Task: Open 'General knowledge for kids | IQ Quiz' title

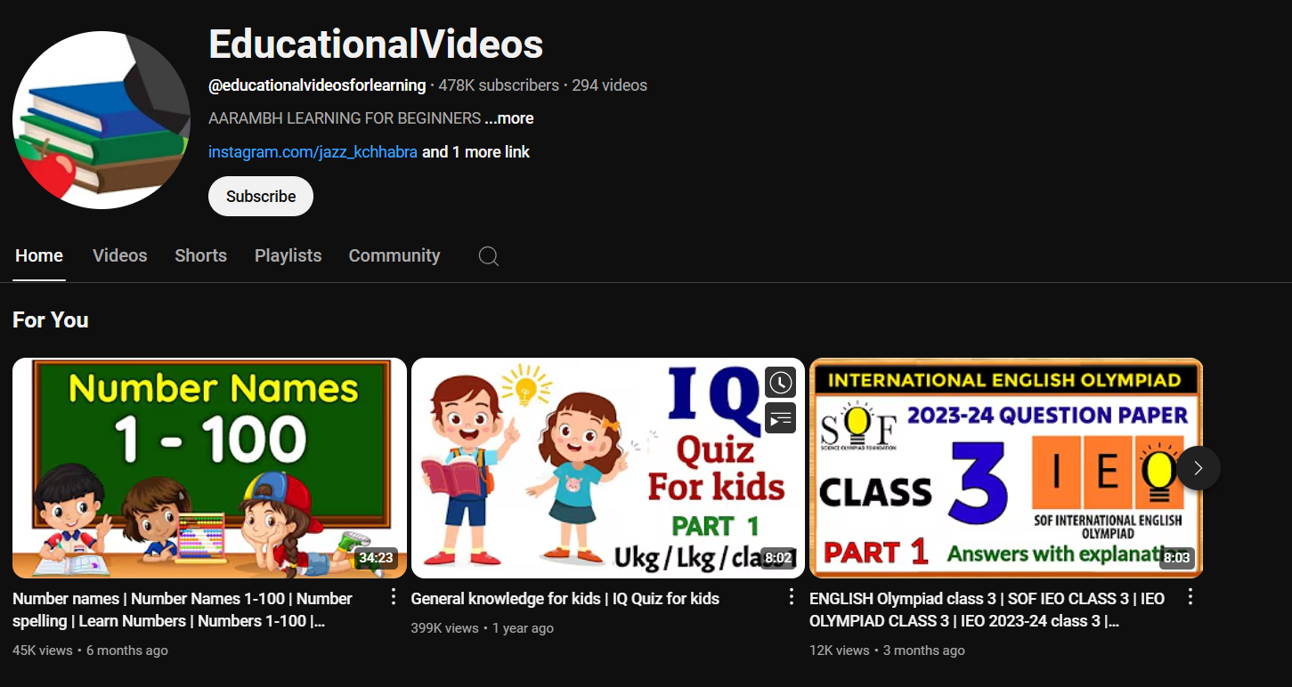Action: click(565, 598)
